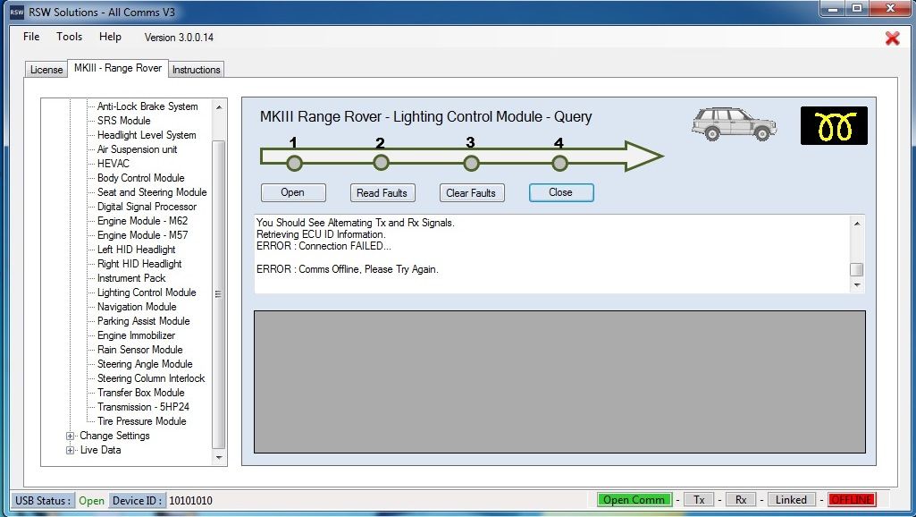916x517 pixels.
Task: Click the Tx status indicator
Action: coord(699,500)
